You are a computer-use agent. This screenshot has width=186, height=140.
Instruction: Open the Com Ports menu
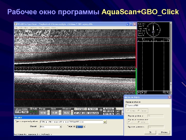point(33,28)
